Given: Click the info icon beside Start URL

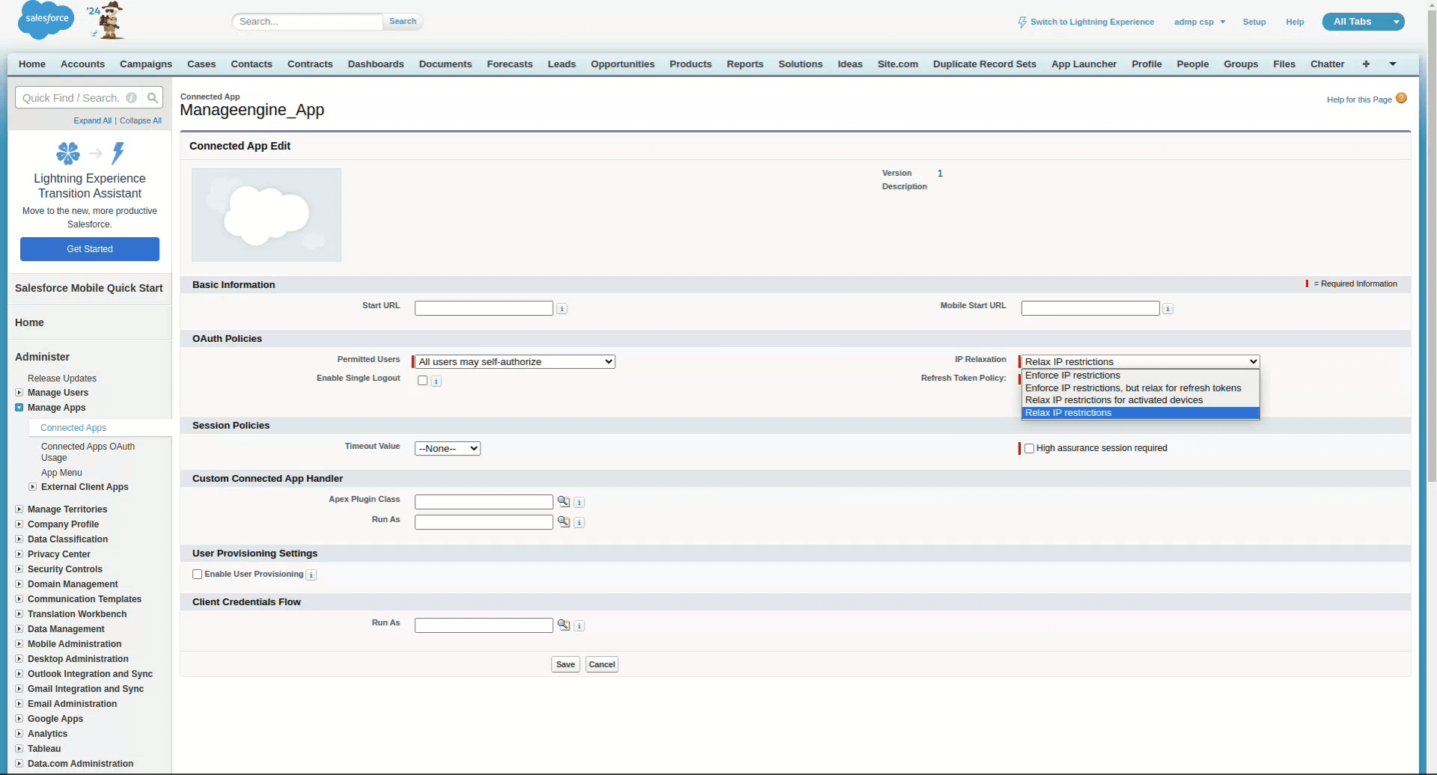Looking at the screenshot, I should click(x=562, y=308).
